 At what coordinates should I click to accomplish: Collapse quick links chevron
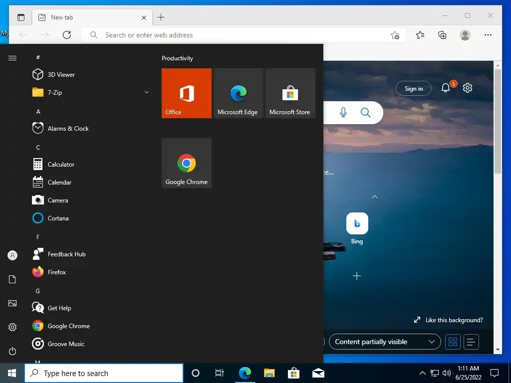[375, 196]
